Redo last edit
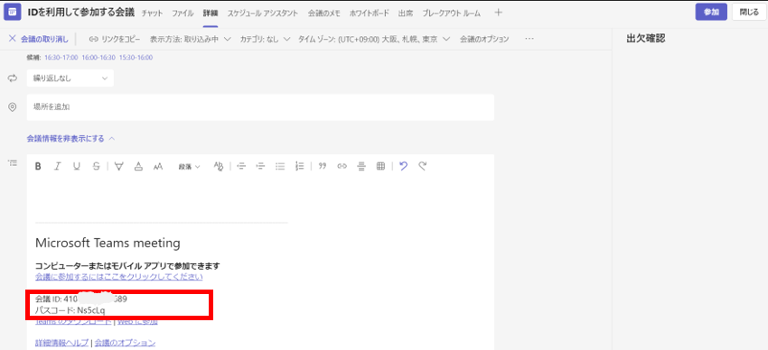Screen dimensions: 768x350 pos(422,166)
